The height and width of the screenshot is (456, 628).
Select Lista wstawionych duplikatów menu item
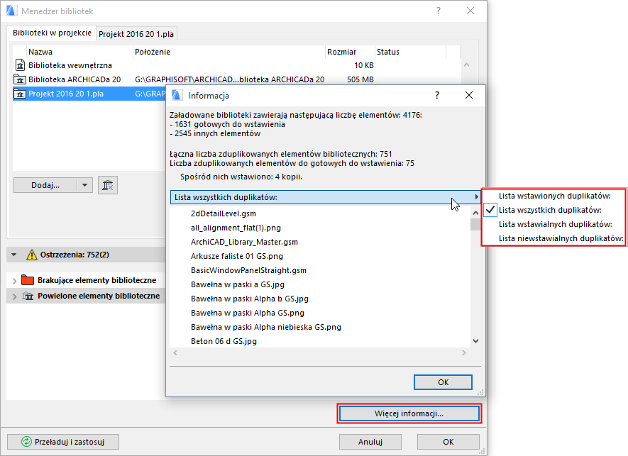pos(554,196)
